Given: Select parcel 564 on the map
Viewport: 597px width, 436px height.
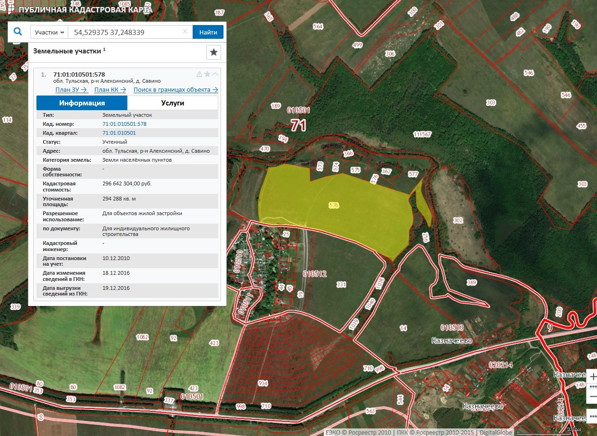Looking at the screenshot, I should tap(318, 26).
